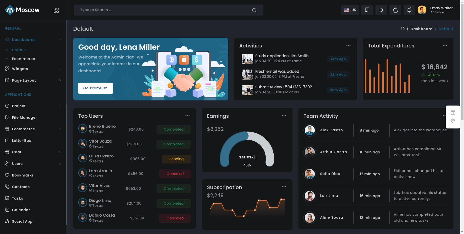Screen dimensions: 464x234
Task: Select Ecommerce under Dashboards submenu
Action: point(23,59)
